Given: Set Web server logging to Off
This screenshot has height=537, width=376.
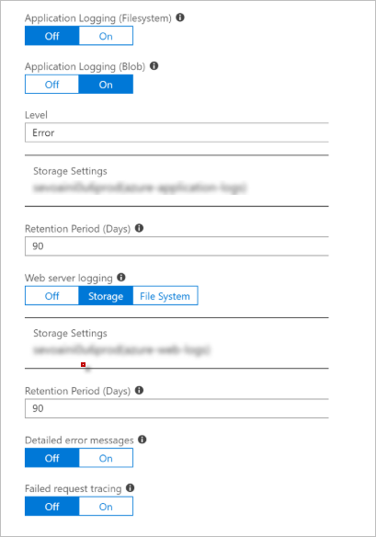Looking at the screenshot, I should [x=52, y=296].
